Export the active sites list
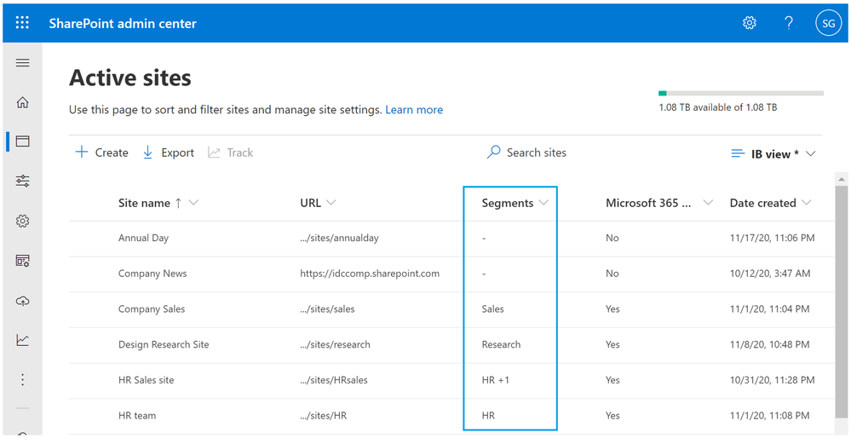The width and height of the screenshot is (851, 438). [x=169, y=153]
